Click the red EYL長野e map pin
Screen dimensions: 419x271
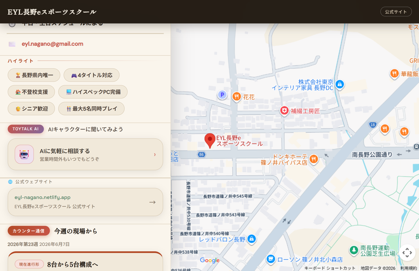click(210, 140)
